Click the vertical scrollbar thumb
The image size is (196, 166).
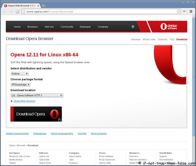coord(194,77)
